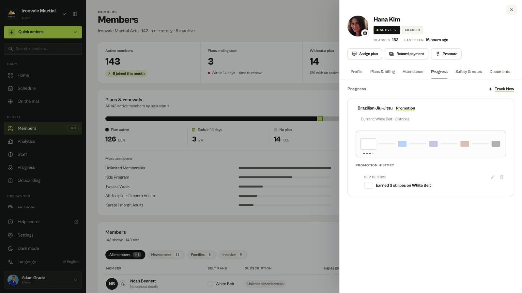Click the Language translate icon

[x=10, y=262]
